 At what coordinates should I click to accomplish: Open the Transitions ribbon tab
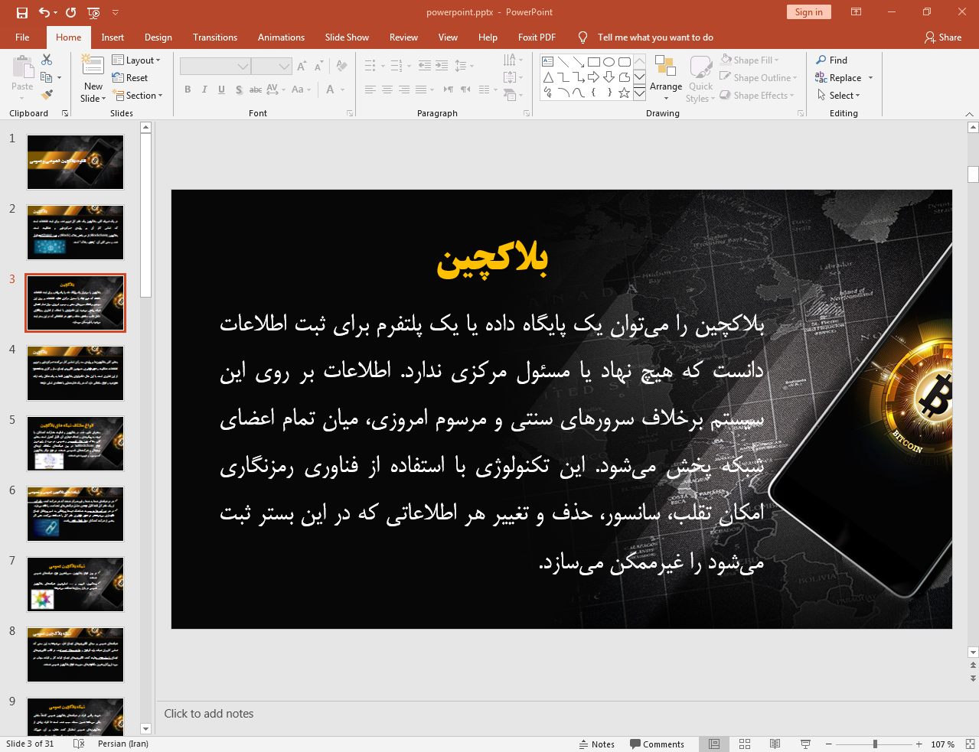[x=215, y=37]
